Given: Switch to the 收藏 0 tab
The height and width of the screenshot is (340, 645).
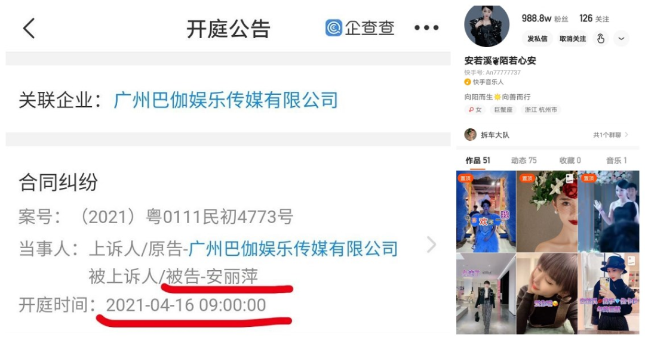Looking at the screenshot, I should 570,160.
